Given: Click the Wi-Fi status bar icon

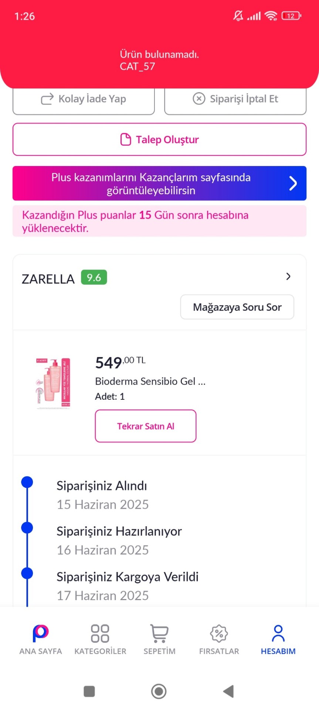Looking at the screenshot, I should pyautogui.click(x=271, y=16).
